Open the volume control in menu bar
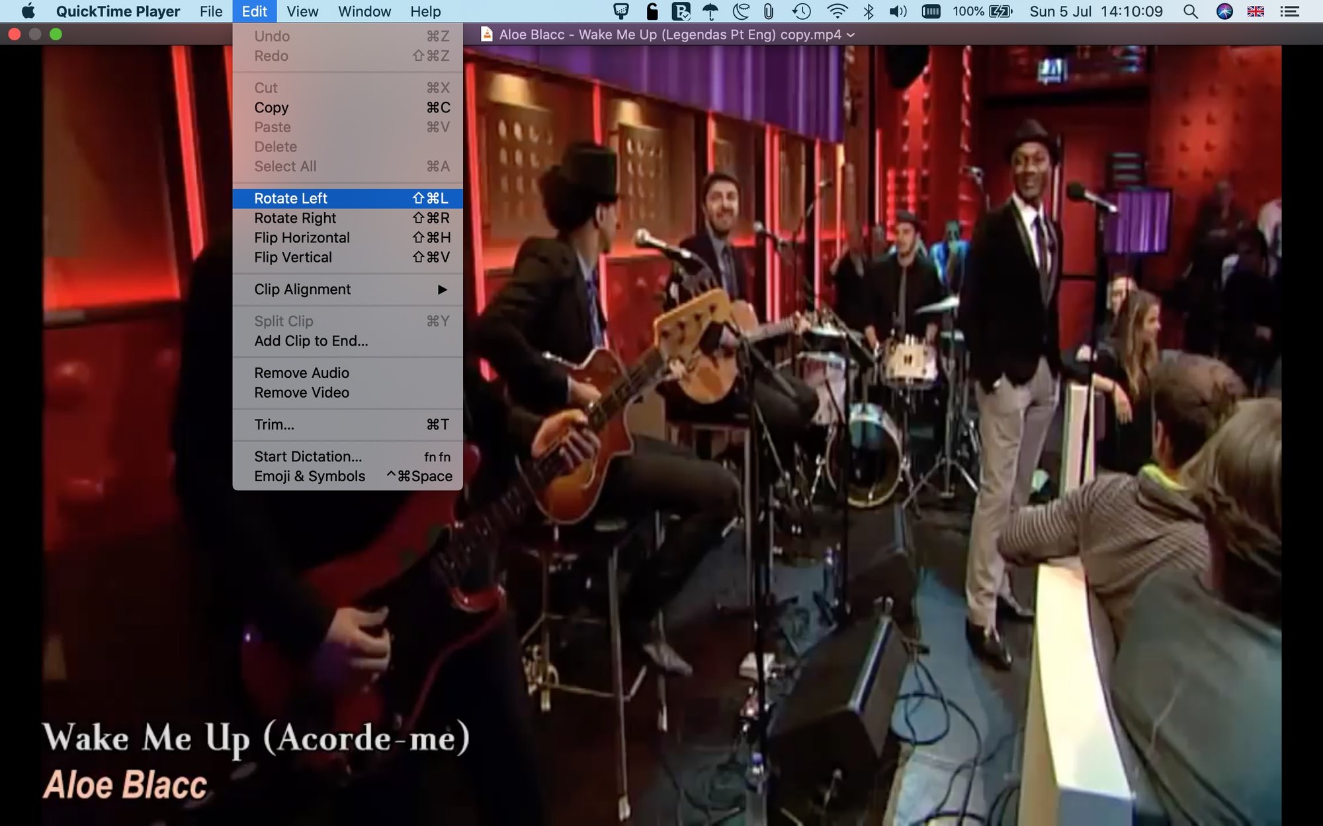This screenshot has height=826, width=1323. pos(898,11)
